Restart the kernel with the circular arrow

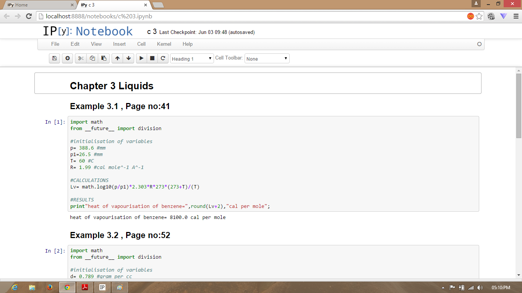click(163, 58)
